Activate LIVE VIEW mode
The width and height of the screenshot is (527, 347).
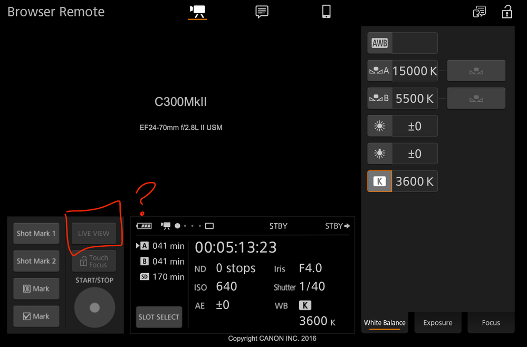tap(94, 233)
